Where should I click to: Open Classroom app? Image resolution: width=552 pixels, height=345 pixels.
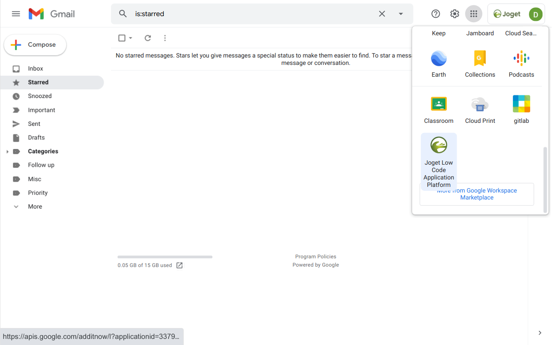(439, 110)
